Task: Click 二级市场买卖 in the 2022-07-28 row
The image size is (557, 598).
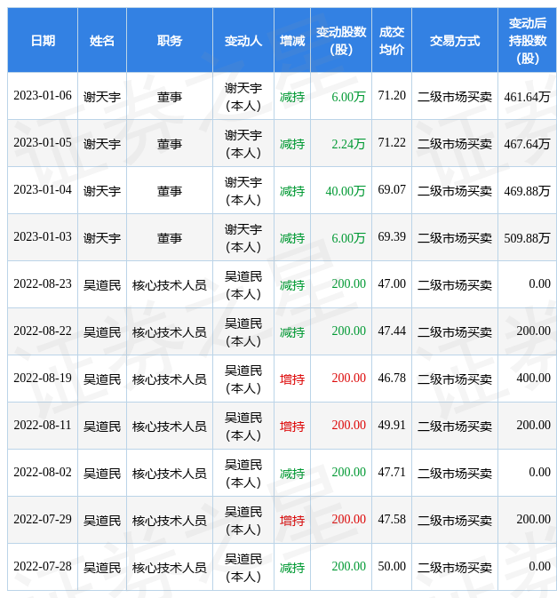Action: pos(455,568)
